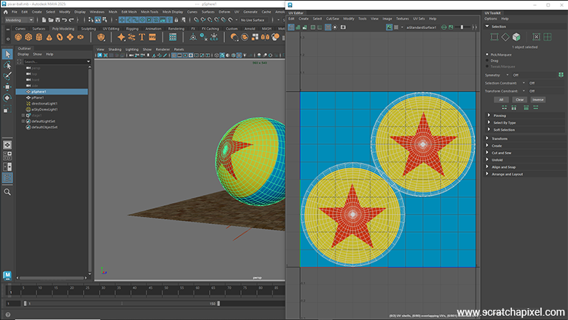
Task: Collapse the Selection section in UV Toolkit
Action: pos(487,26)
